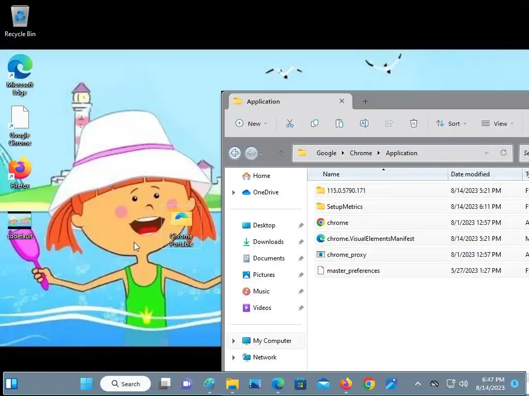Switch to the Application tab
This screenshot has height=396, width=529.
(x=290, y=102)
